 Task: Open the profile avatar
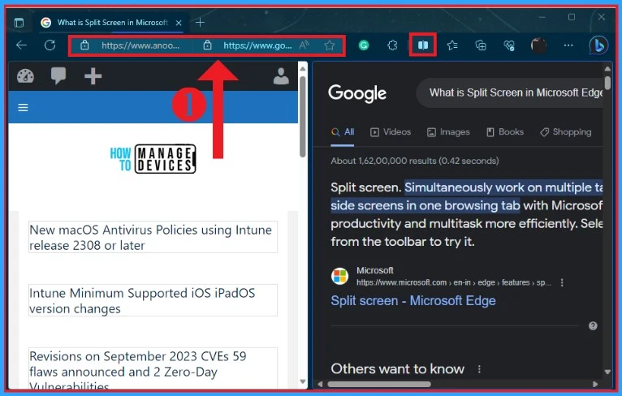(x=538, y=45)
